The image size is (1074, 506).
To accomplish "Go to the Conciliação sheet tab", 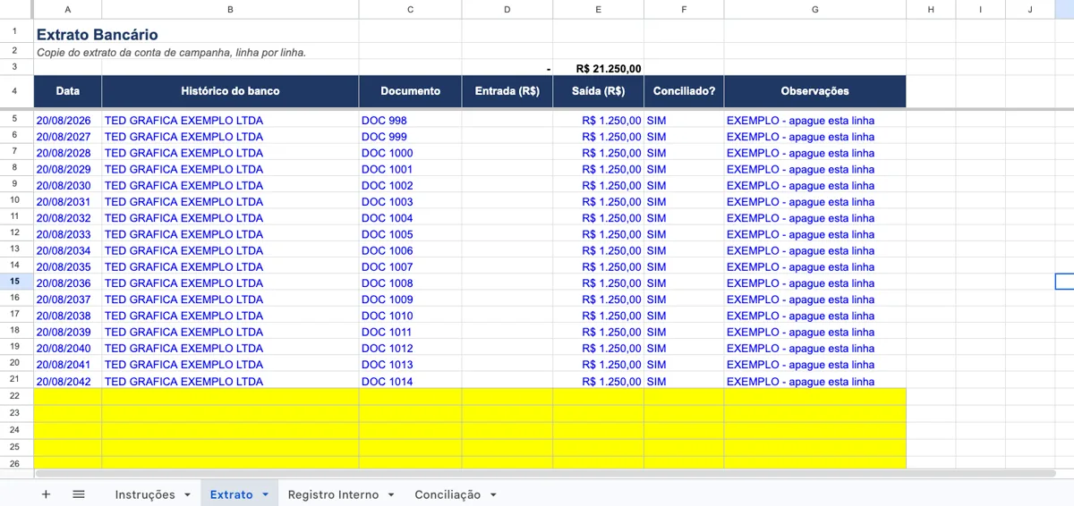I will click(447, 494).
